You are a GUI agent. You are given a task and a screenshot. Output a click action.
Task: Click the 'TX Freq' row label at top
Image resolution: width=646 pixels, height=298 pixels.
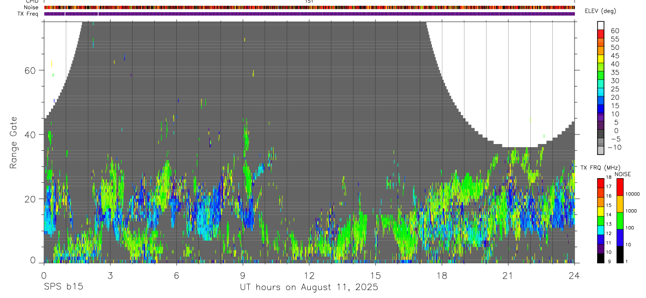28,14
